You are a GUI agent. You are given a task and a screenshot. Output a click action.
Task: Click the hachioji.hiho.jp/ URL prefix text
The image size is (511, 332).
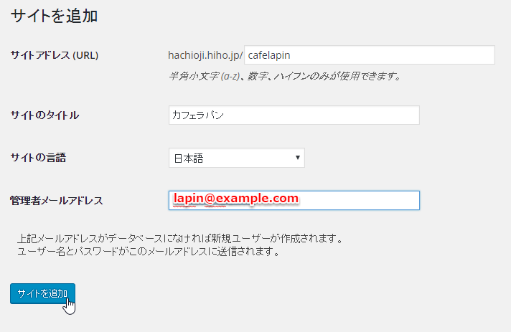click(205, 54)
